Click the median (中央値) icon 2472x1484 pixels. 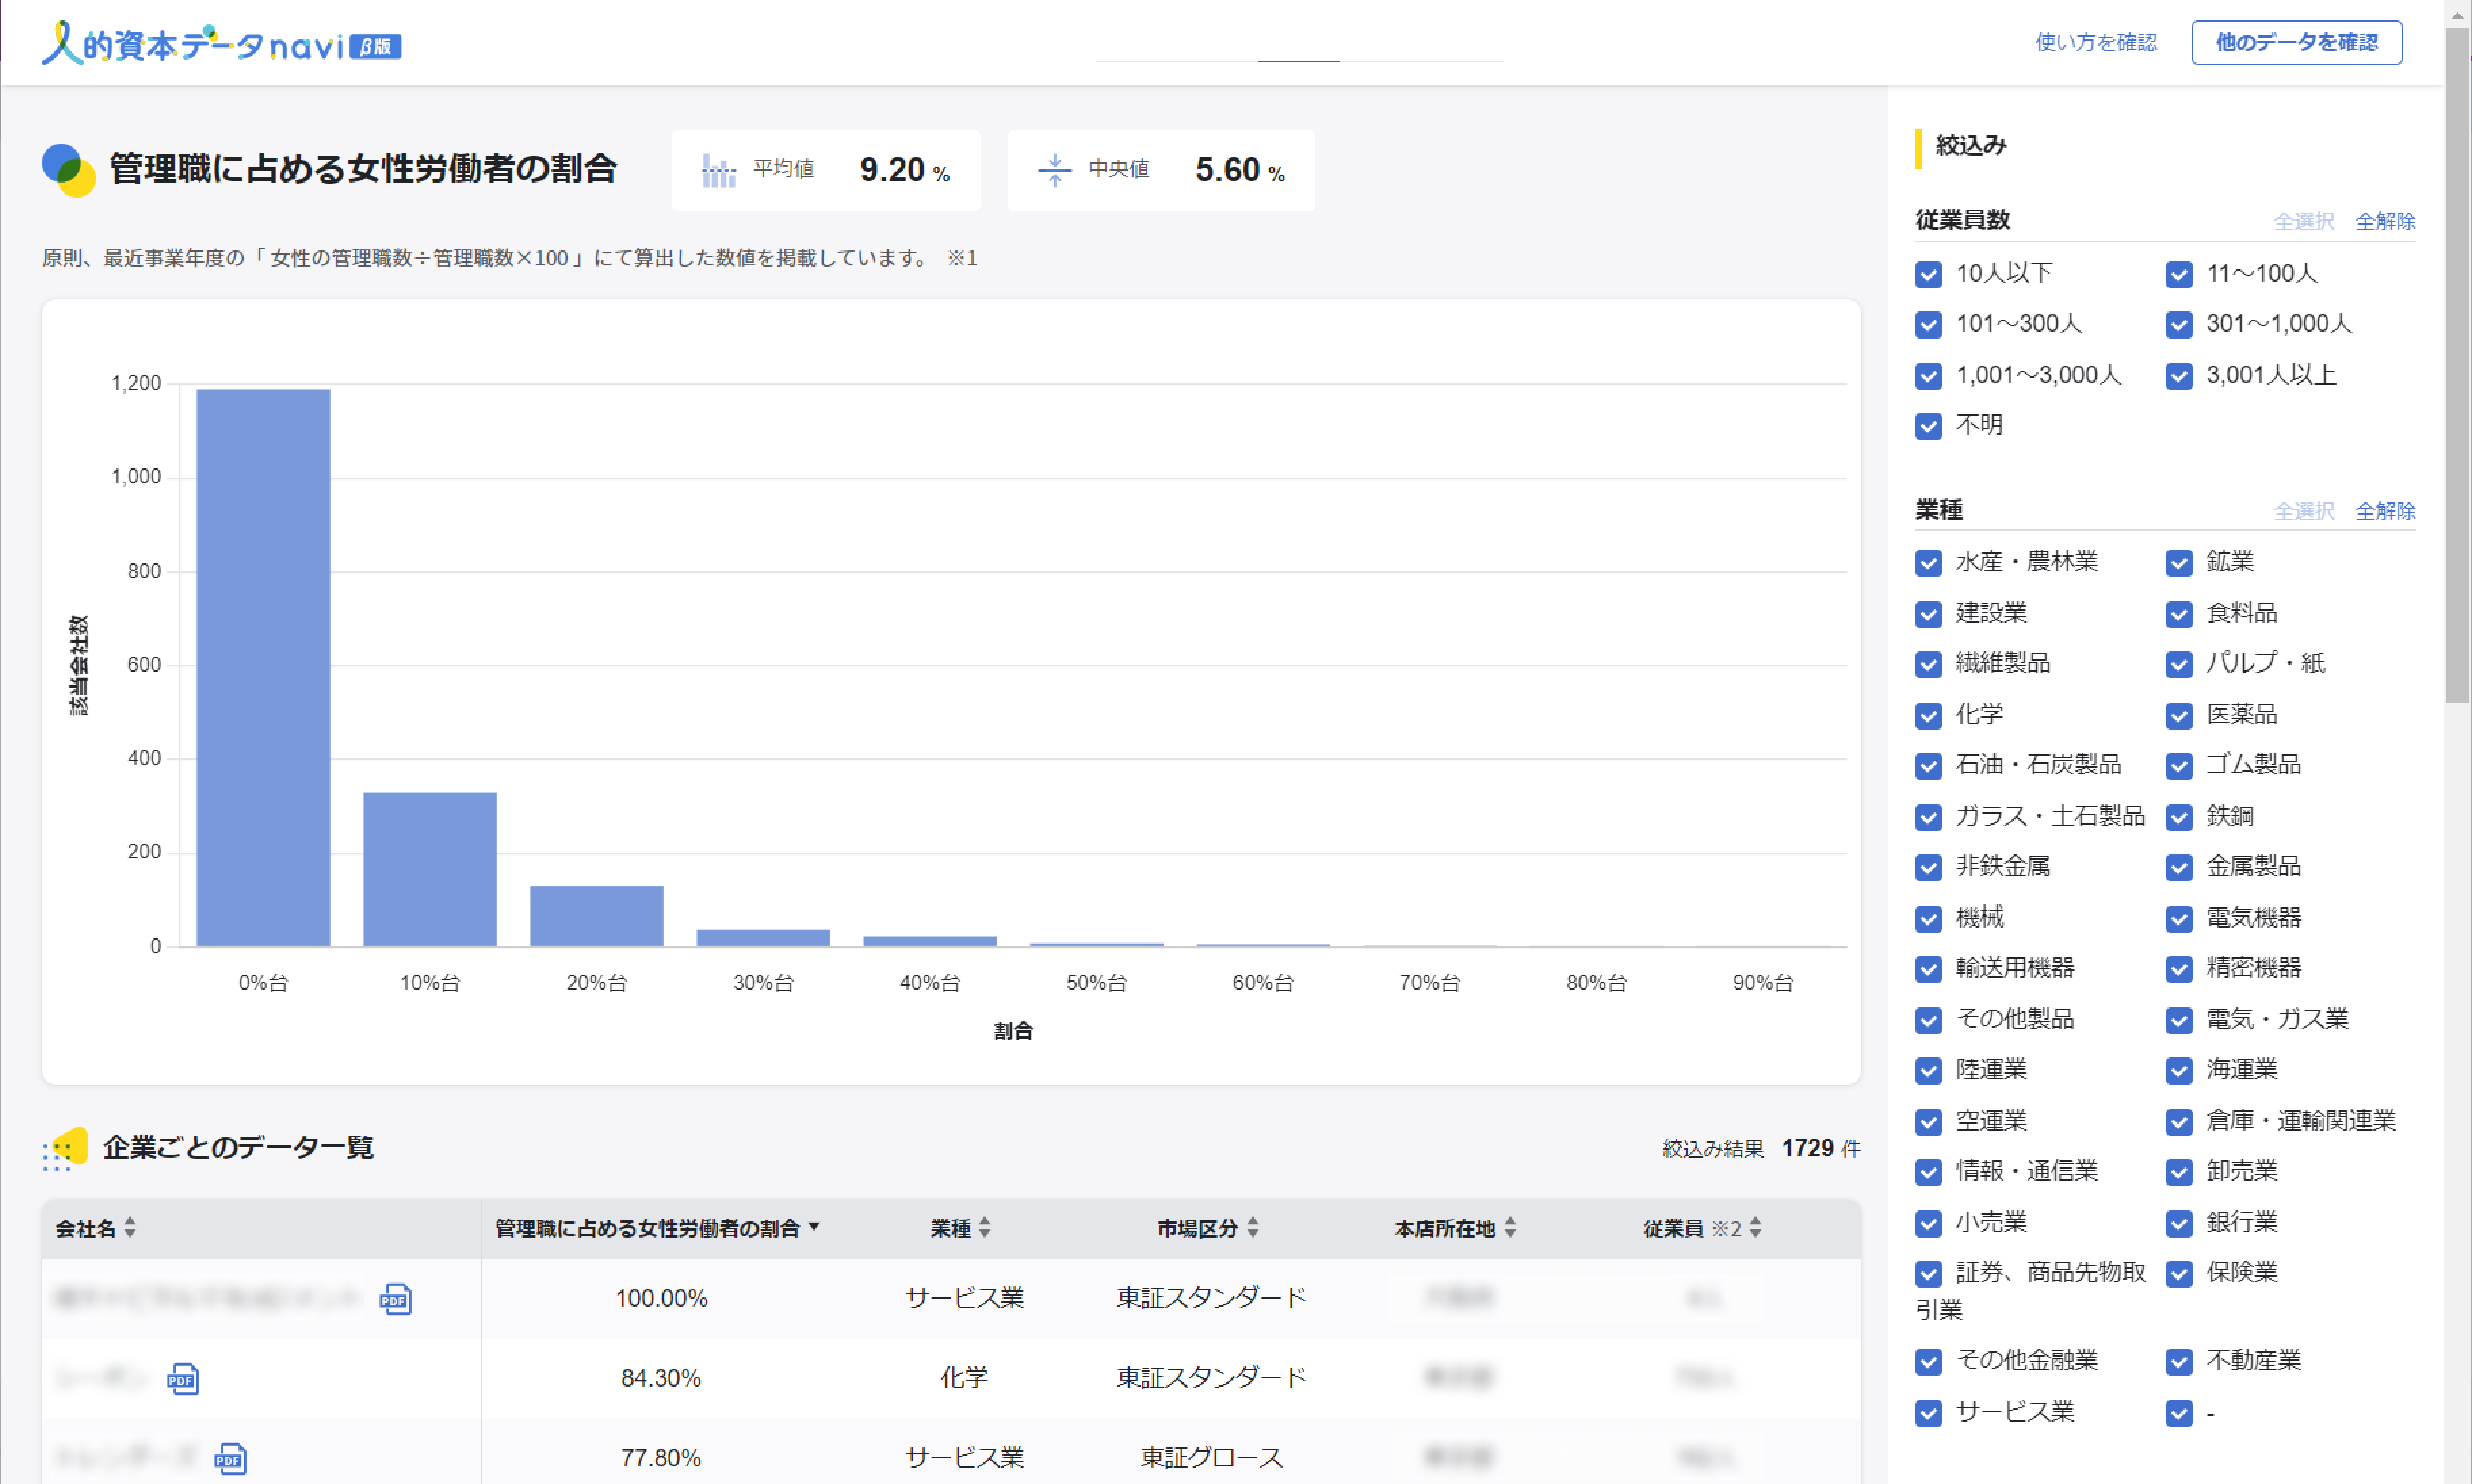(x=1053, y=170)
